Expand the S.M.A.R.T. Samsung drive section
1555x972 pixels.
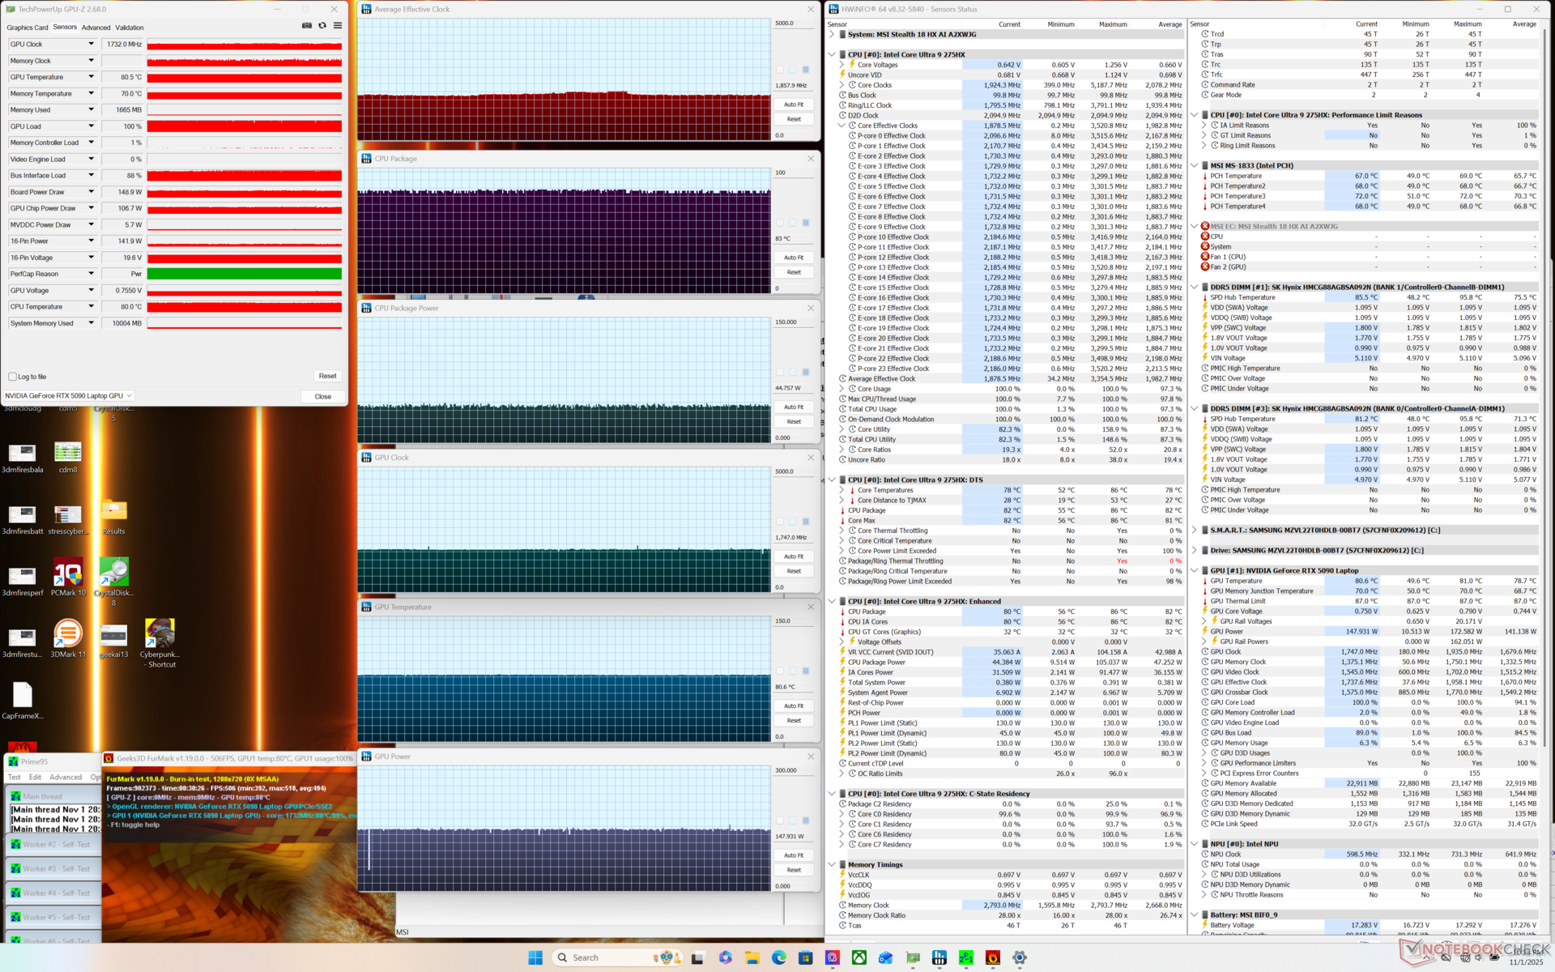click(1195, 531)
